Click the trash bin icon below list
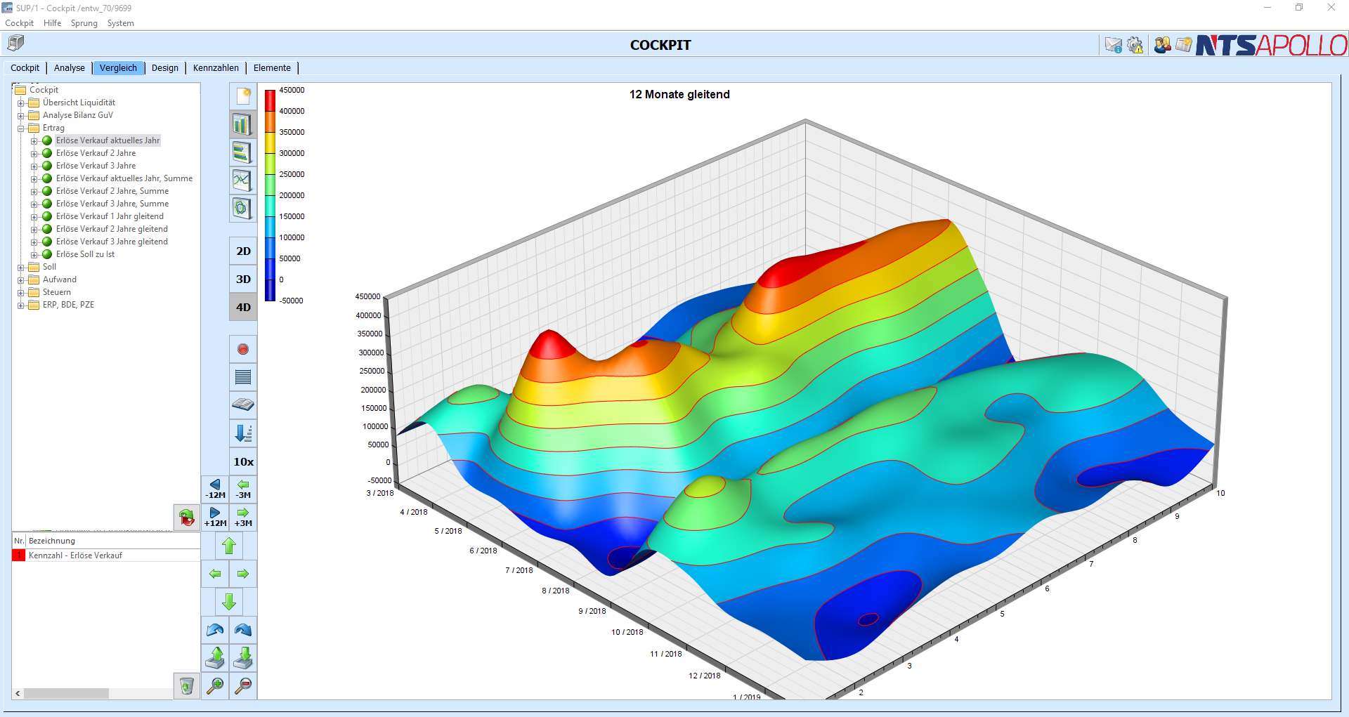Screen dimensions: 1349x717 186,685
